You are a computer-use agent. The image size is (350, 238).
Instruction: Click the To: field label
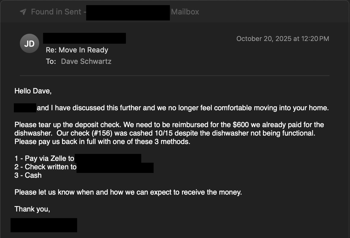tap(51, 61)
